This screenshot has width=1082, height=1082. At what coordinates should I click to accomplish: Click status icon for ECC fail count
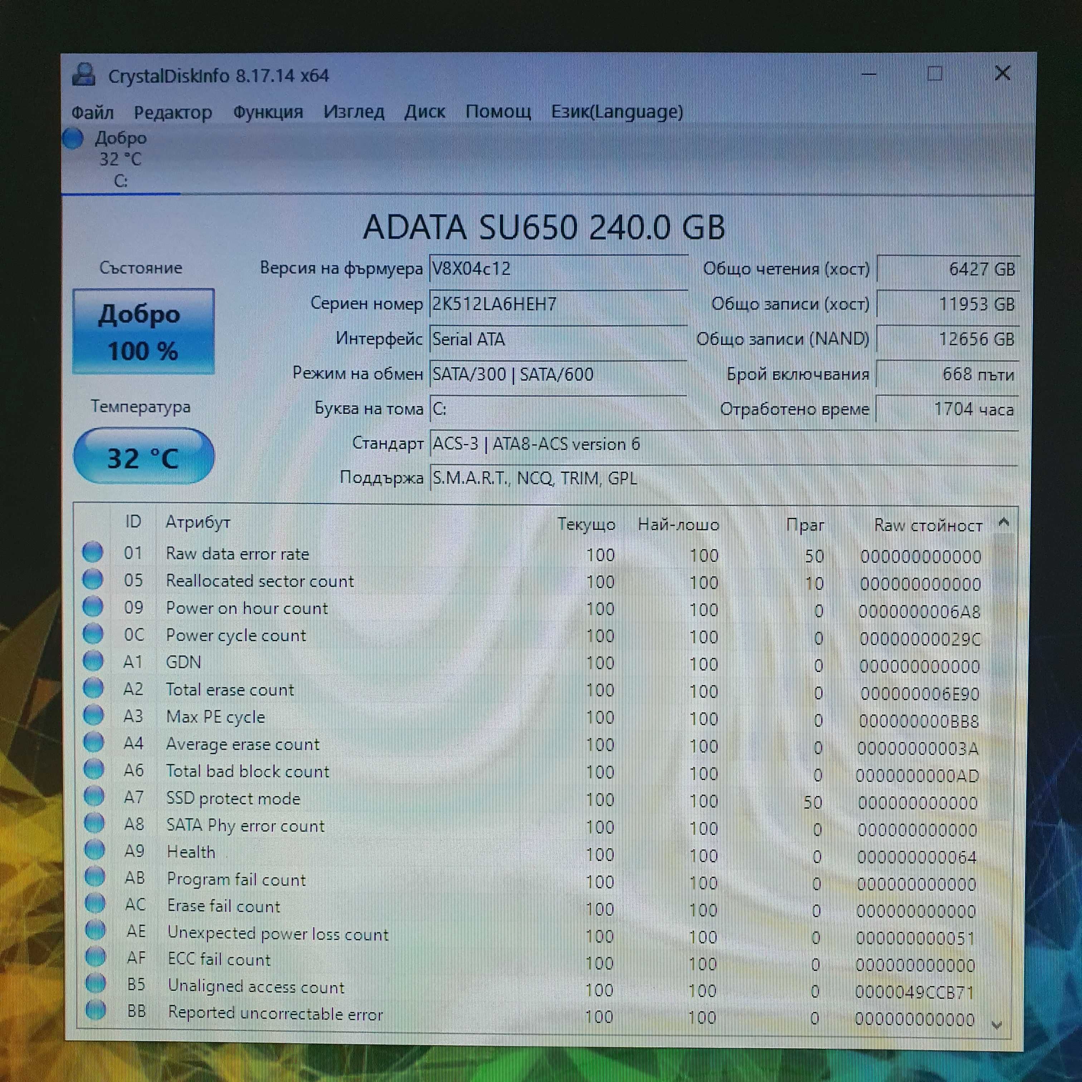[96, 956]
